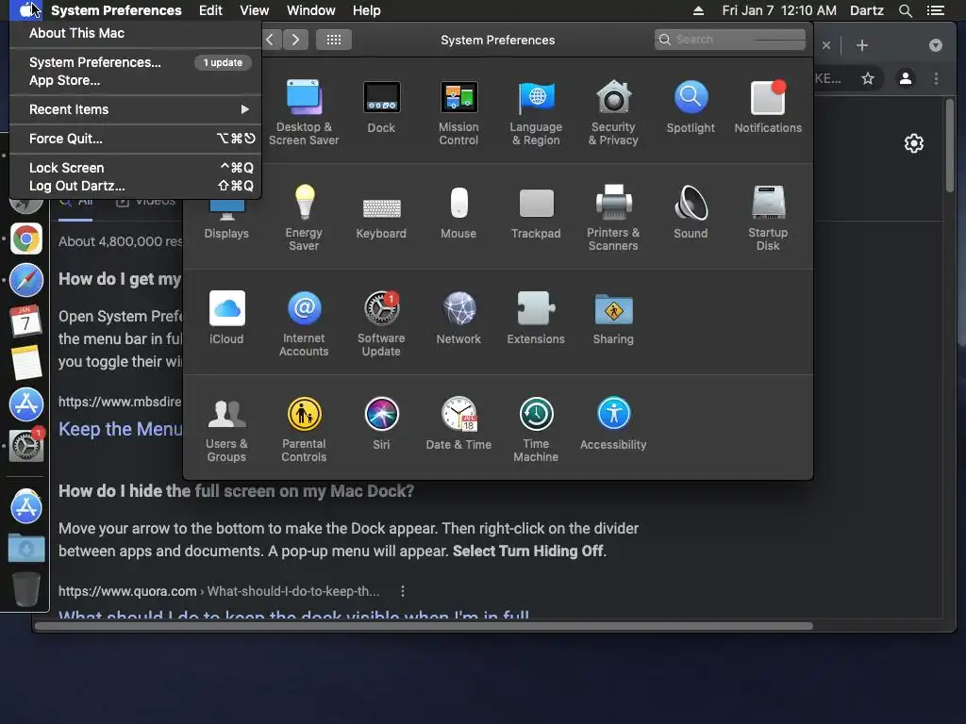The image size is (966, 724).
Task: Open the View menu
Action: pos(255,10)
